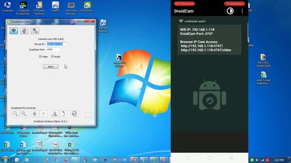Tap the Android back navigation triangle
This screenshot has height=163, width=291.
point(231,158)
